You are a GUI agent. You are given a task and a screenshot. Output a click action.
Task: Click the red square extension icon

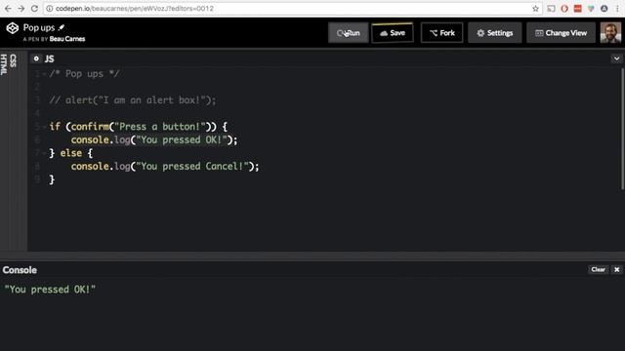577,9
